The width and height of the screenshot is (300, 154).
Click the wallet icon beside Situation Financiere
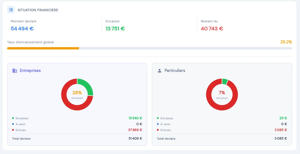coord(11,10)
